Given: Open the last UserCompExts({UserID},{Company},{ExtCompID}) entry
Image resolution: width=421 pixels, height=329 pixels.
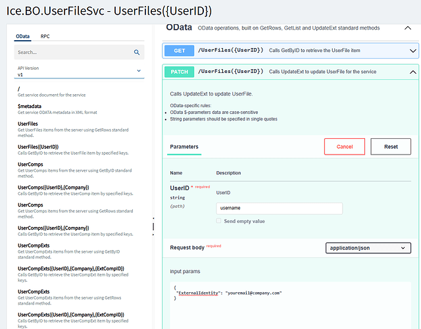Looking at the screenshot, I should click(73, 320).
